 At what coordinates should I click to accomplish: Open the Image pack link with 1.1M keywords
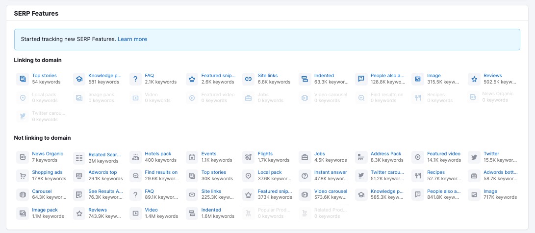pos(45,210)
